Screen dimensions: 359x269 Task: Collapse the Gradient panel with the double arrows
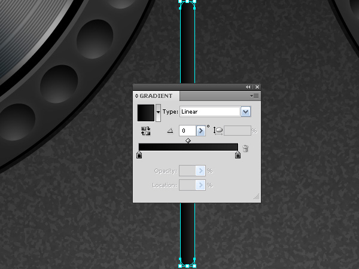(x=248, y=87)
